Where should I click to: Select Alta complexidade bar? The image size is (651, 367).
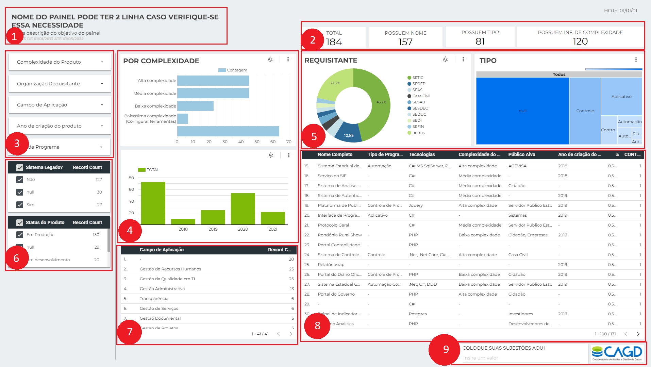click(x=213, y=81)
